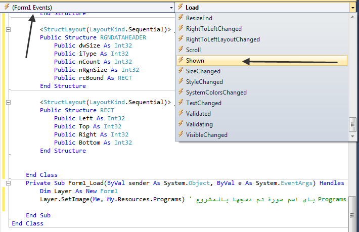Collapse the RECT structure outline node

(9, 103)
